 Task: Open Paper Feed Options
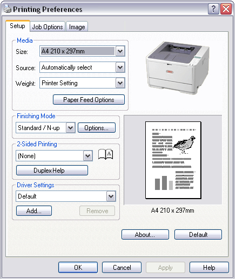click(89, 100)
